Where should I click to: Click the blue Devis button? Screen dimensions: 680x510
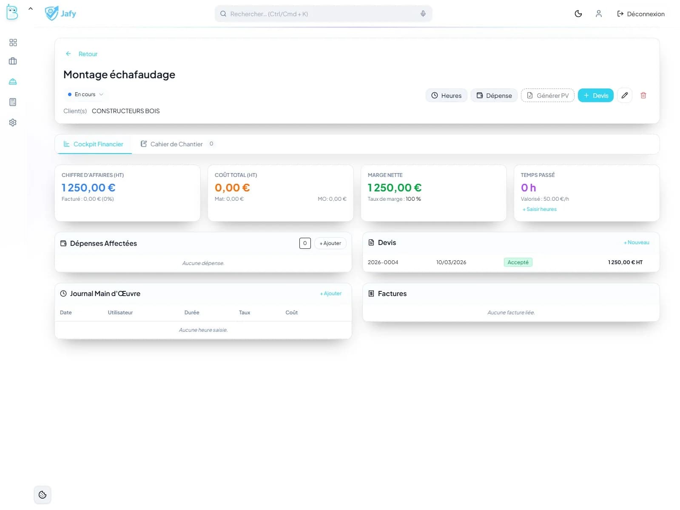tap(595, 95)
